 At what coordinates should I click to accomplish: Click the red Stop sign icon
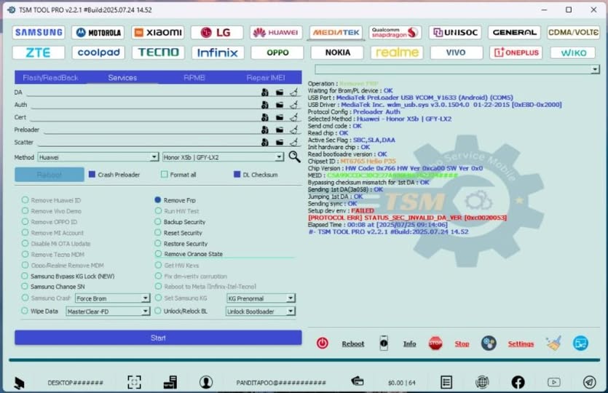(x=435, y=343)
